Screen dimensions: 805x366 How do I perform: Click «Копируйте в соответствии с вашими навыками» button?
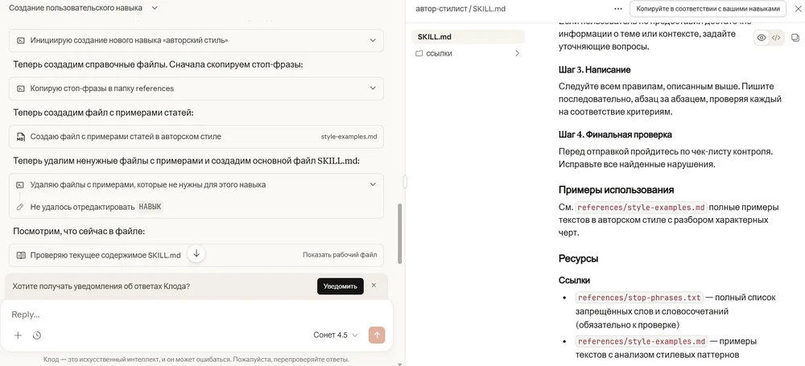pyautogui.click(x=708, y=9)
